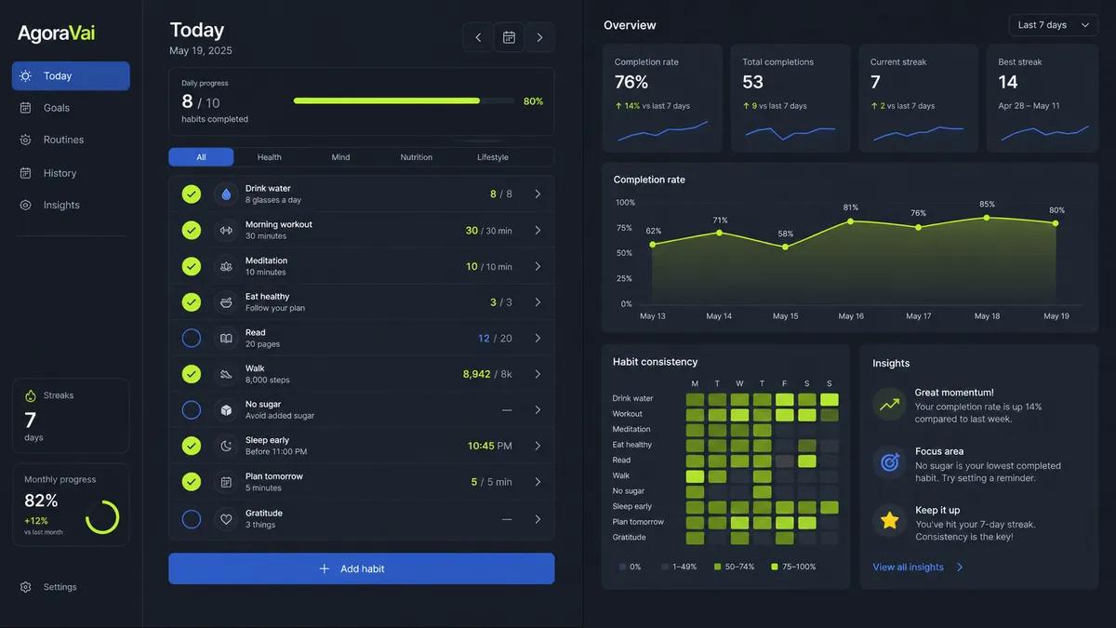1116x628 pixels.
Task: Uncheck the Sleep early habit
Action: (192, 447)
